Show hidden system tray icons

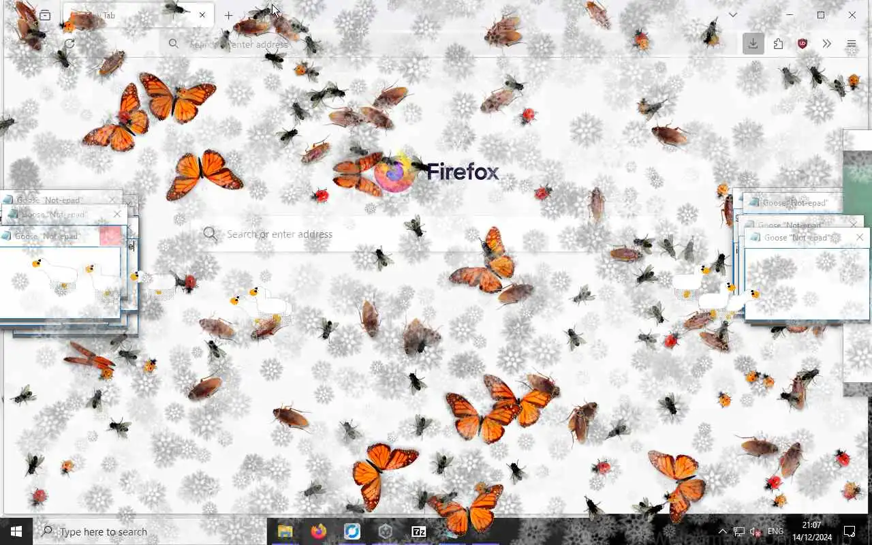723,531
